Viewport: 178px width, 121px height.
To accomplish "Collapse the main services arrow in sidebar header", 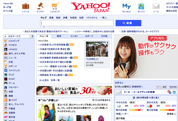I will click(x=5, y=36).
